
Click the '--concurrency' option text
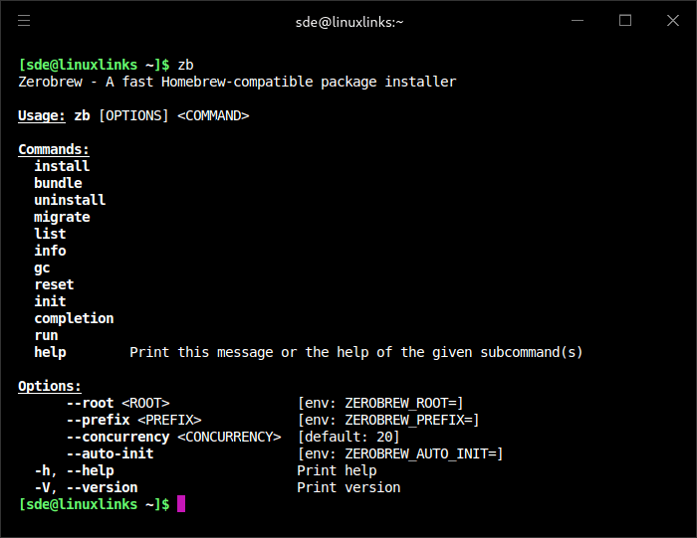pos(117,437)
